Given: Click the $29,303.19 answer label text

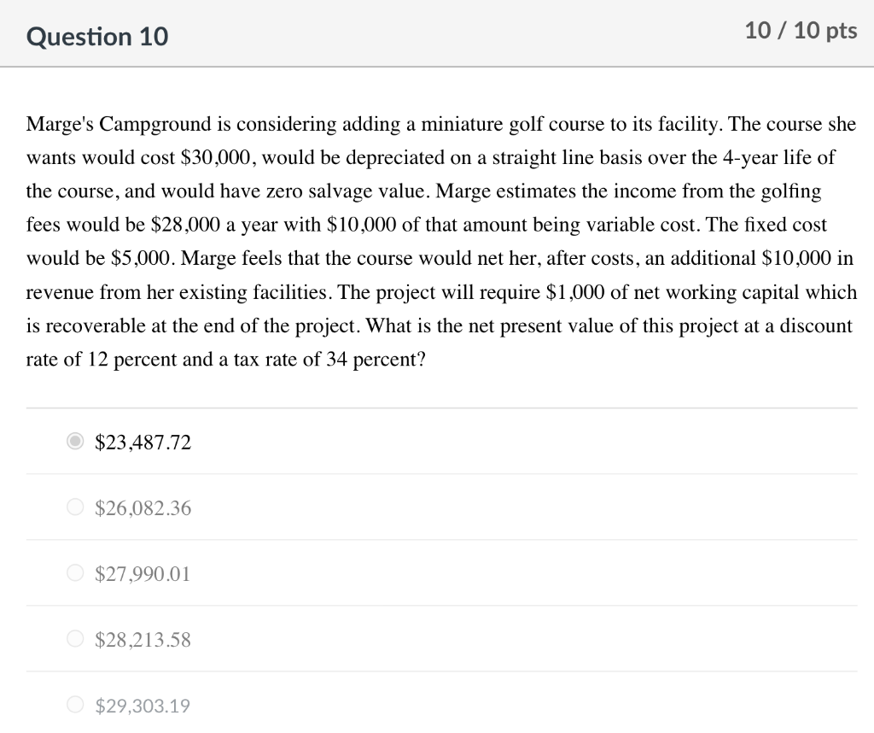Looking at the screenshot, I should tap(143, 706).
